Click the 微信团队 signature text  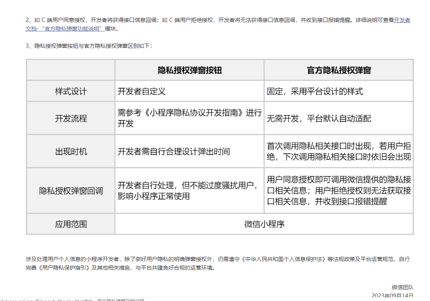402,287
